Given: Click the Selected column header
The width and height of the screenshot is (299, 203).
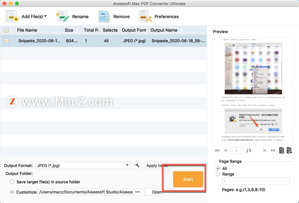Looking at the screenshot, I should tap(110, 30).
